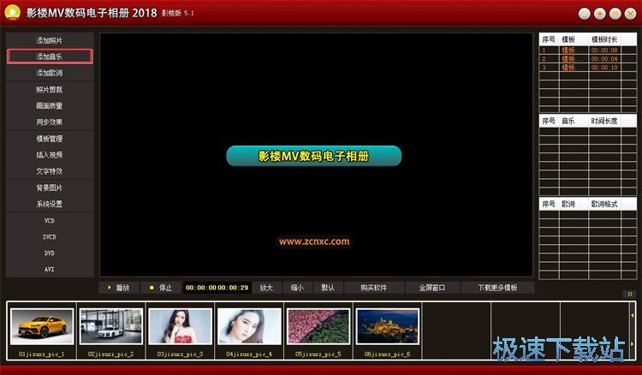
Task: Click the 歌词格式 column header
Action: click(604, 204)
